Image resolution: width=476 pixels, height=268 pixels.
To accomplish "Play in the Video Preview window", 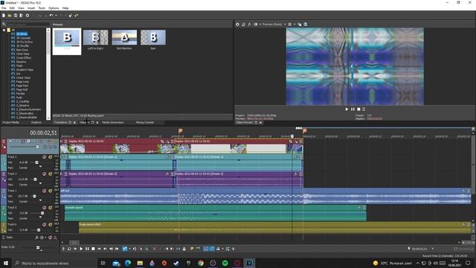I will [x=347, y=109].
